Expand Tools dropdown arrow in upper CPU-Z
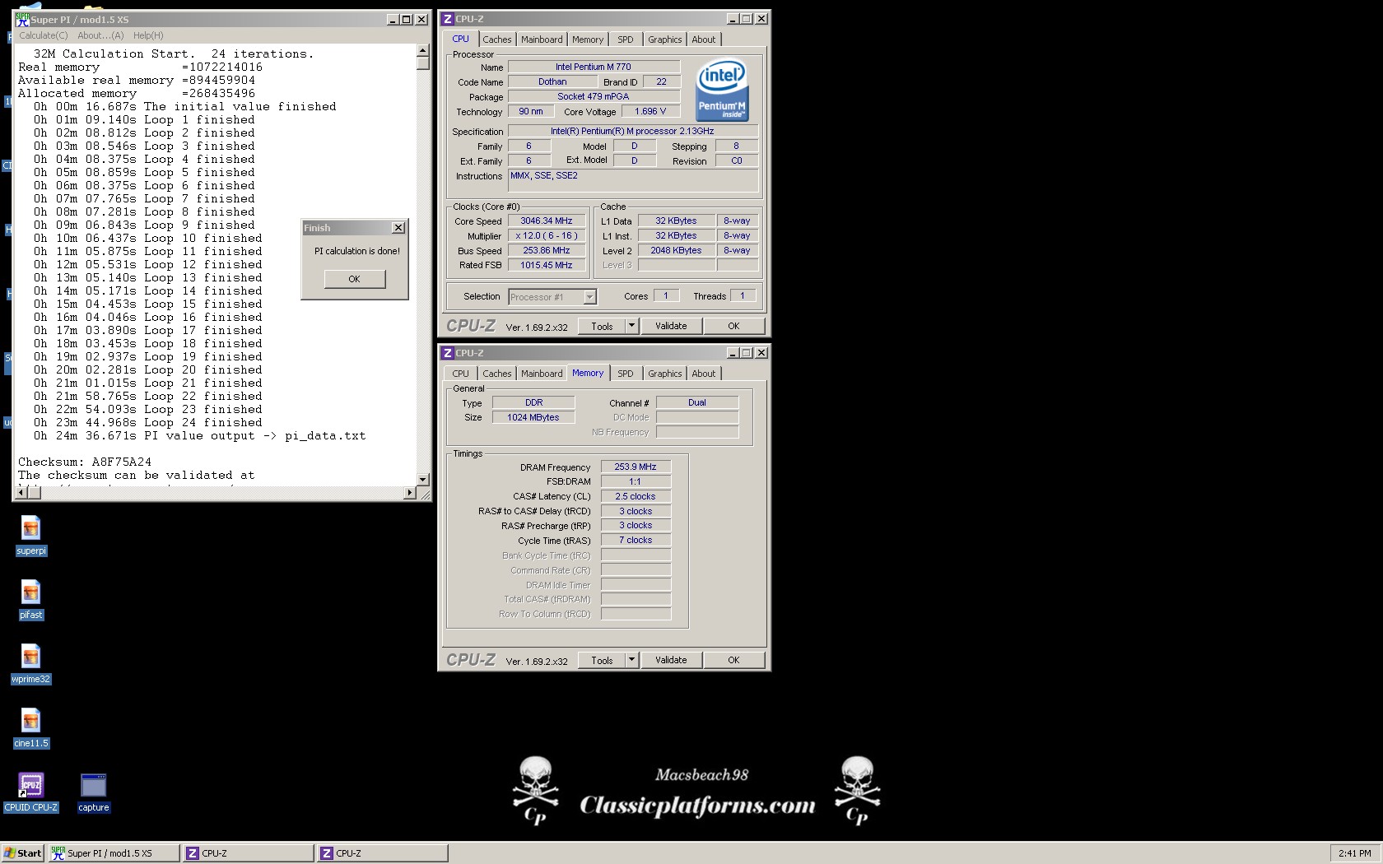Screen dimensions: 1383x864 coord(631,326)
